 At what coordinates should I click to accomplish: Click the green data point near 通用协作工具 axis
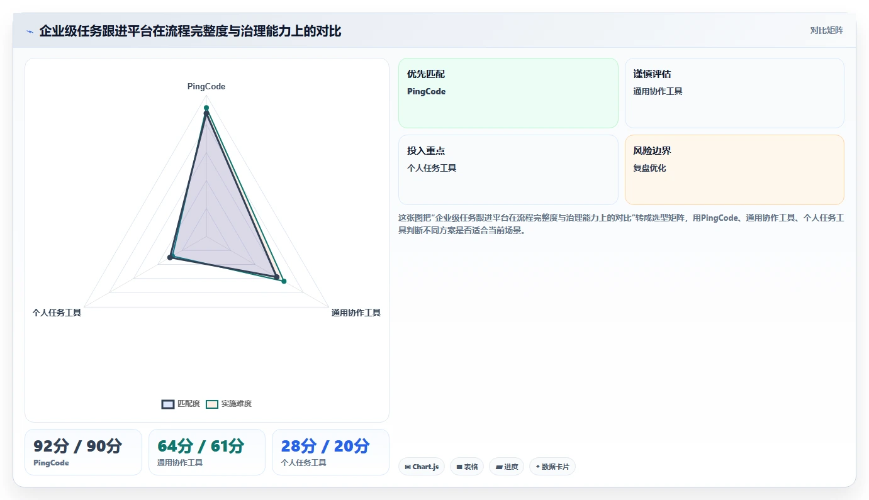pyautogui.click(x=284, y=281)
